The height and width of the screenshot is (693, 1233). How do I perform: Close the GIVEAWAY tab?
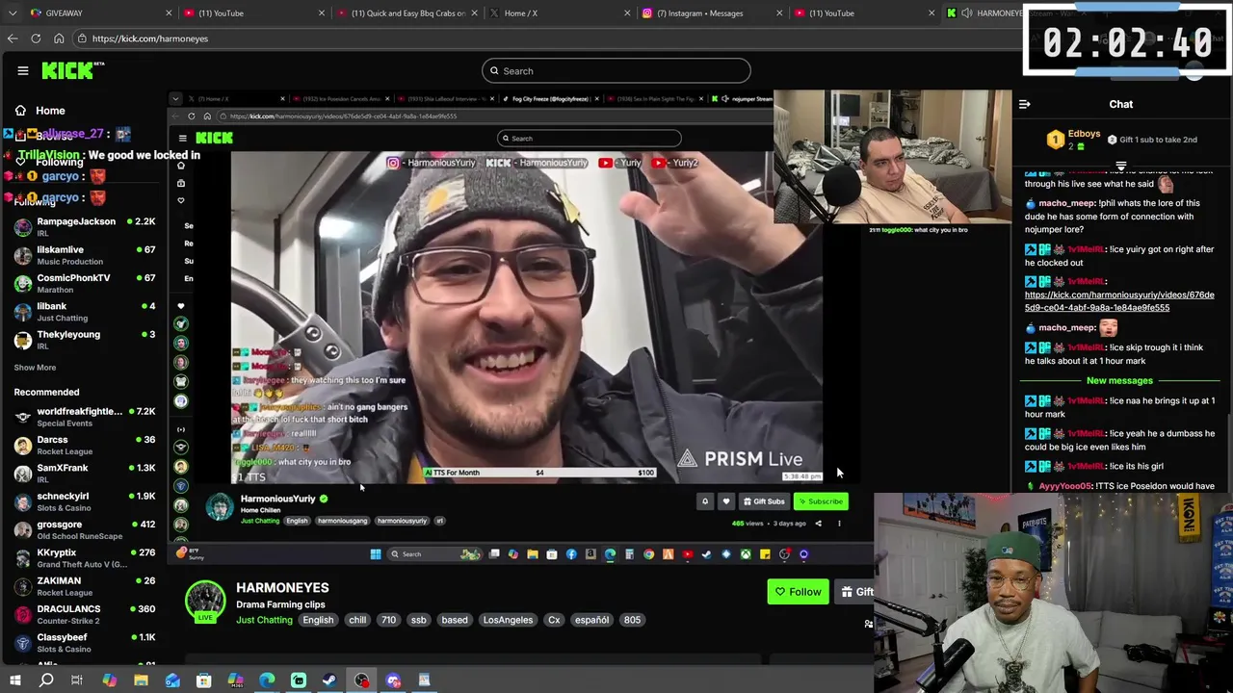coord(169,13)
